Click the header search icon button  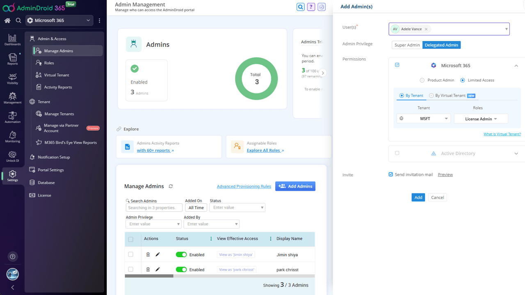tap(301, 7)
